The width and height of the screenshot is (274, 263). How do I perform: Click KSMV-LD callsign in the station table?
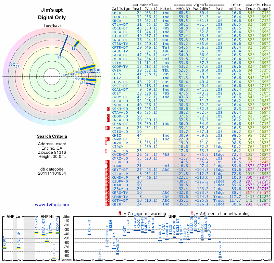pyautogui.click(x=120, y=128)
